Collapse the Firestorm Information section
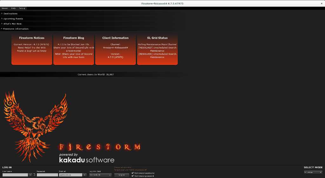The width and height of the screenshot is (325, 178). 16,29
